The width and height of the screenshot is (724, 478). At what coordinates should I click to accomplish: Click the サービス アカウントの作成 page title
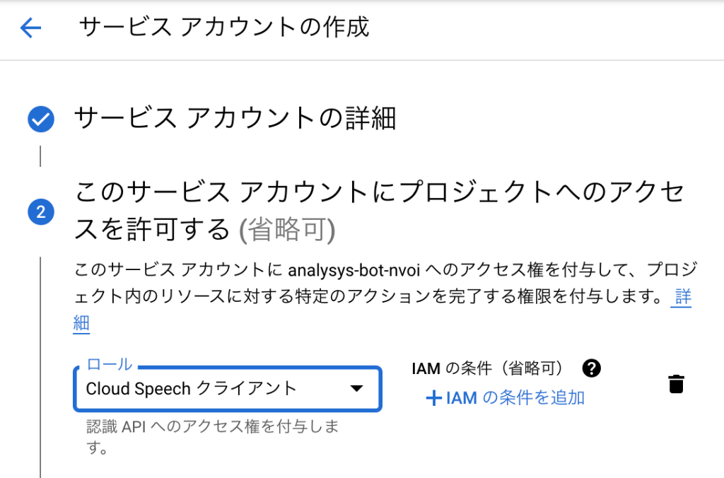tap(224, 28)
